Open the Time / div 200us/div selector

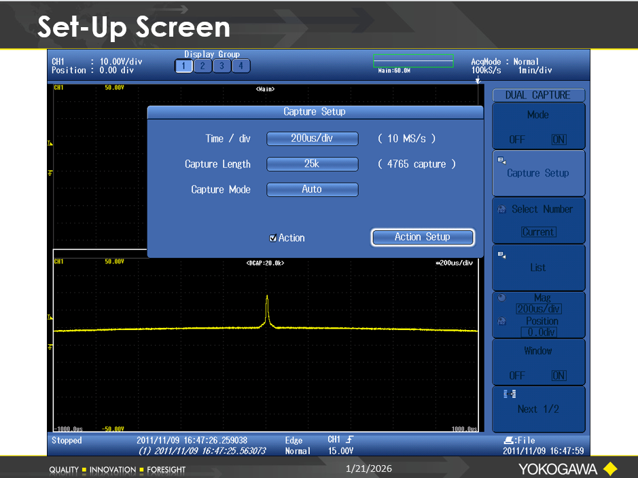click(312, 139)
